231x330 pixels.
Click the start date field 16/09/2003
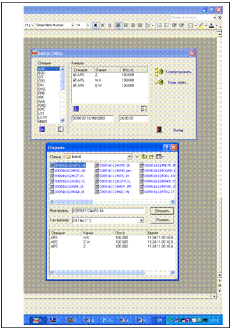pyautogui.click(x=93, y=118)
